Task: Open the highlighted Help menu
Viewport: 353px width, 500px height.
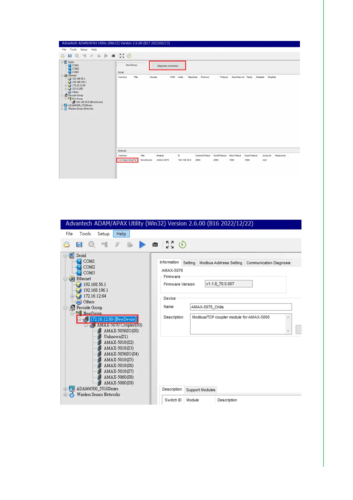Action: point(121,234)
